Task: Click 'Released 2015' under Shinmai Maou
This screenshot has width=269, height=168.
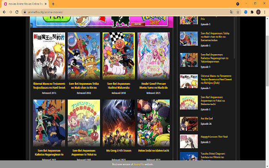Action: (x=49, y=93)
